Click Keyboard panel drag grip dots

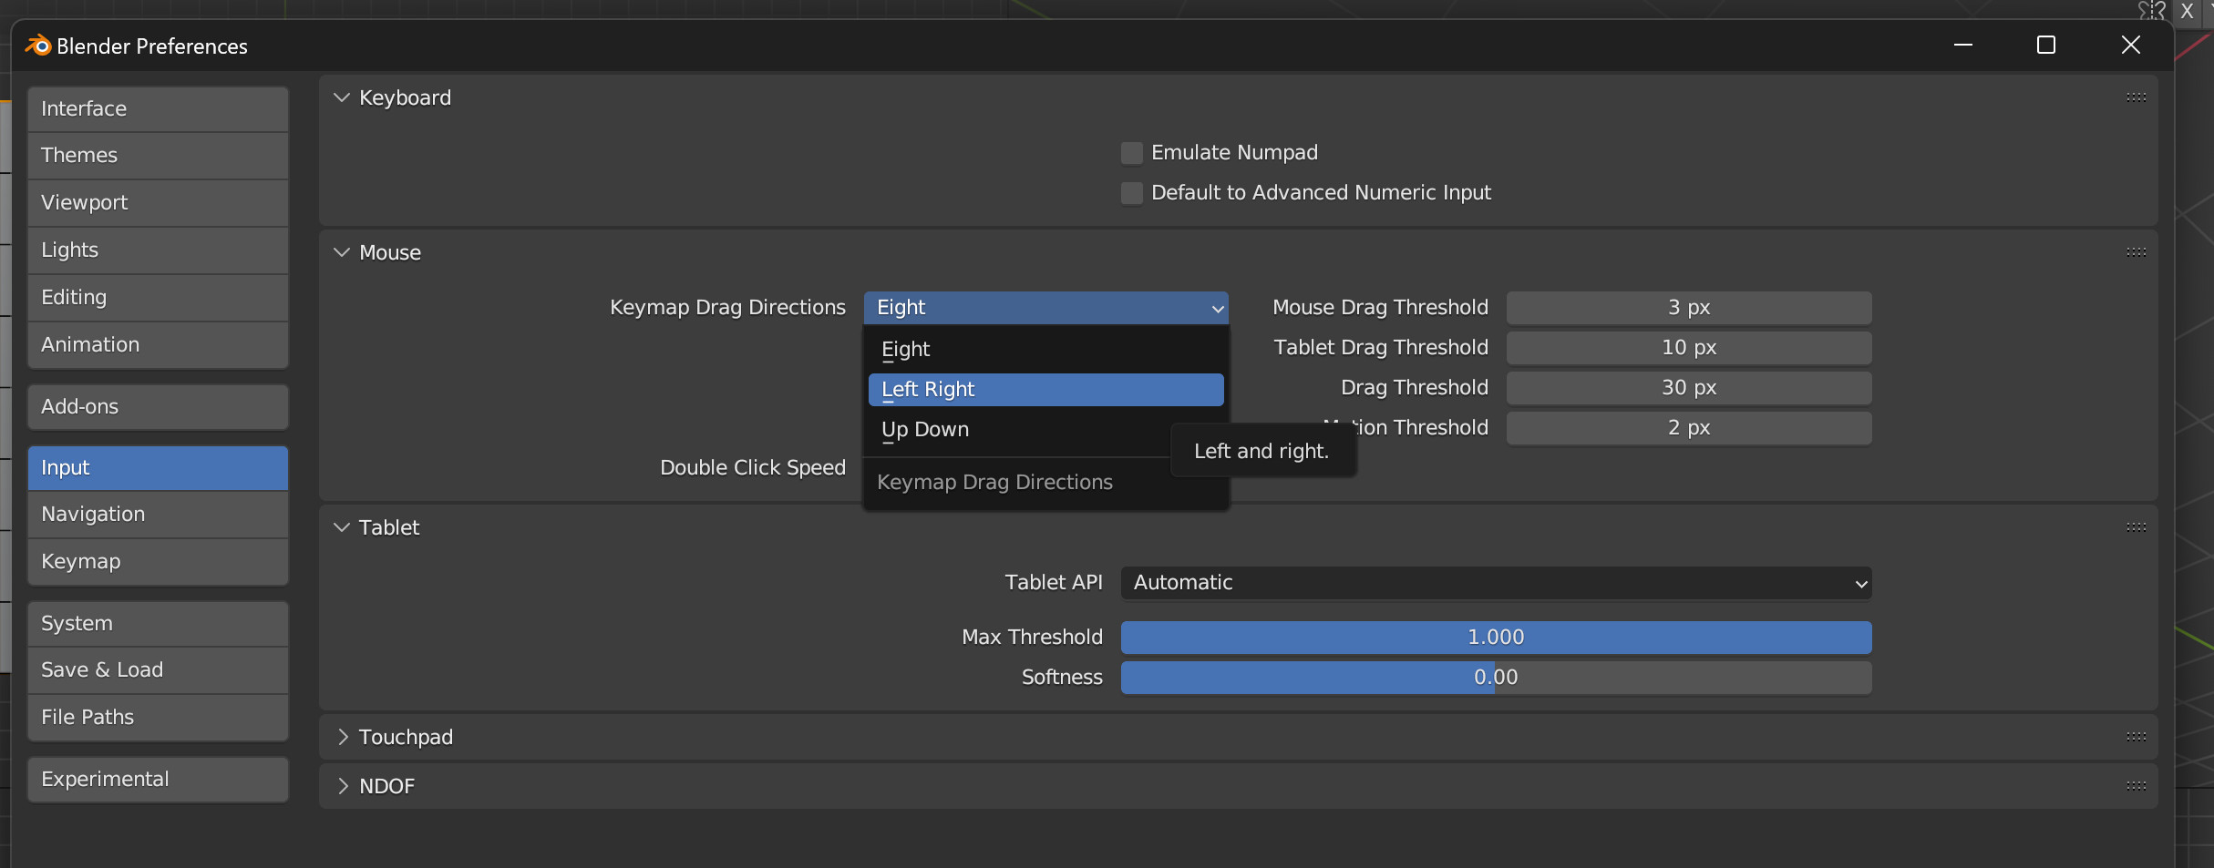click(2136, 97)
